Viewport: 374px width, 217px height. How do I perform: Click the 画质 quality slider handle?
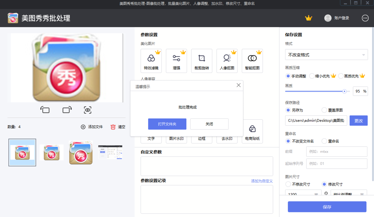[x=344, y=91]
